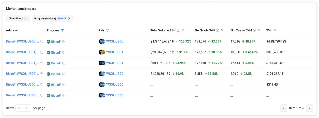Sort by TVL column
The image size is (319, 118).
pyautogui.click(x=275, y=30)
